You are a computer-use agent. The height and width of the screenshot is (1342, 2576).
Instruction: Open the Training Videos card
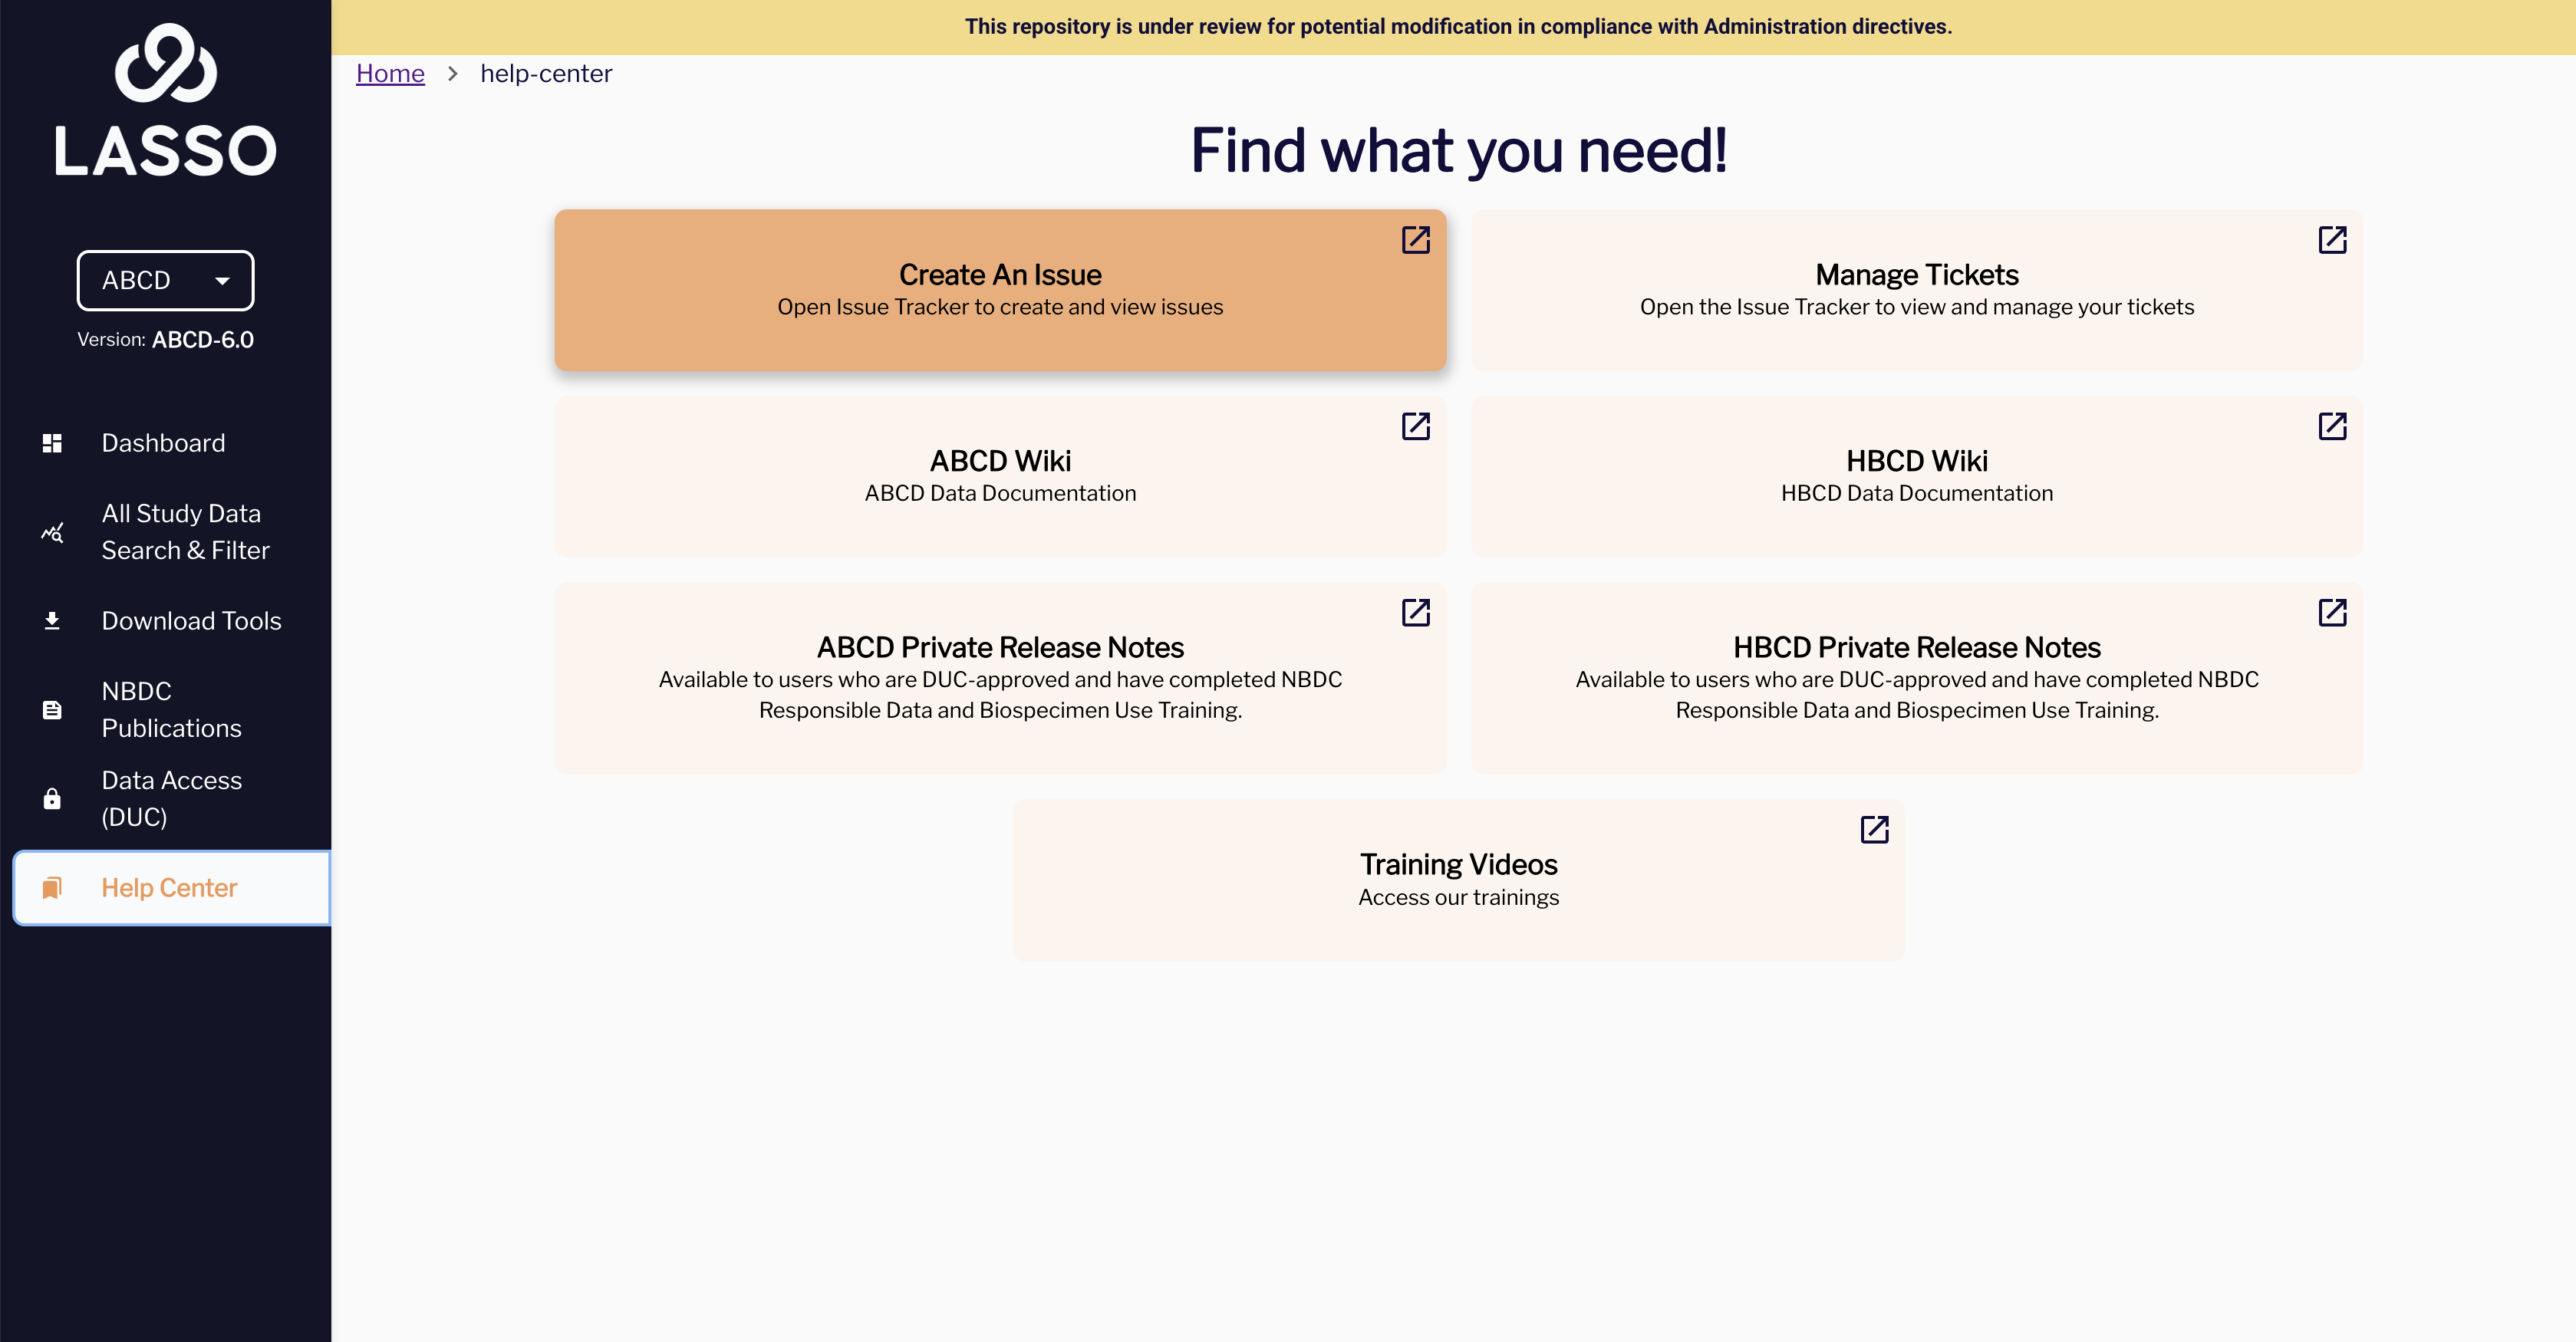1458,880
